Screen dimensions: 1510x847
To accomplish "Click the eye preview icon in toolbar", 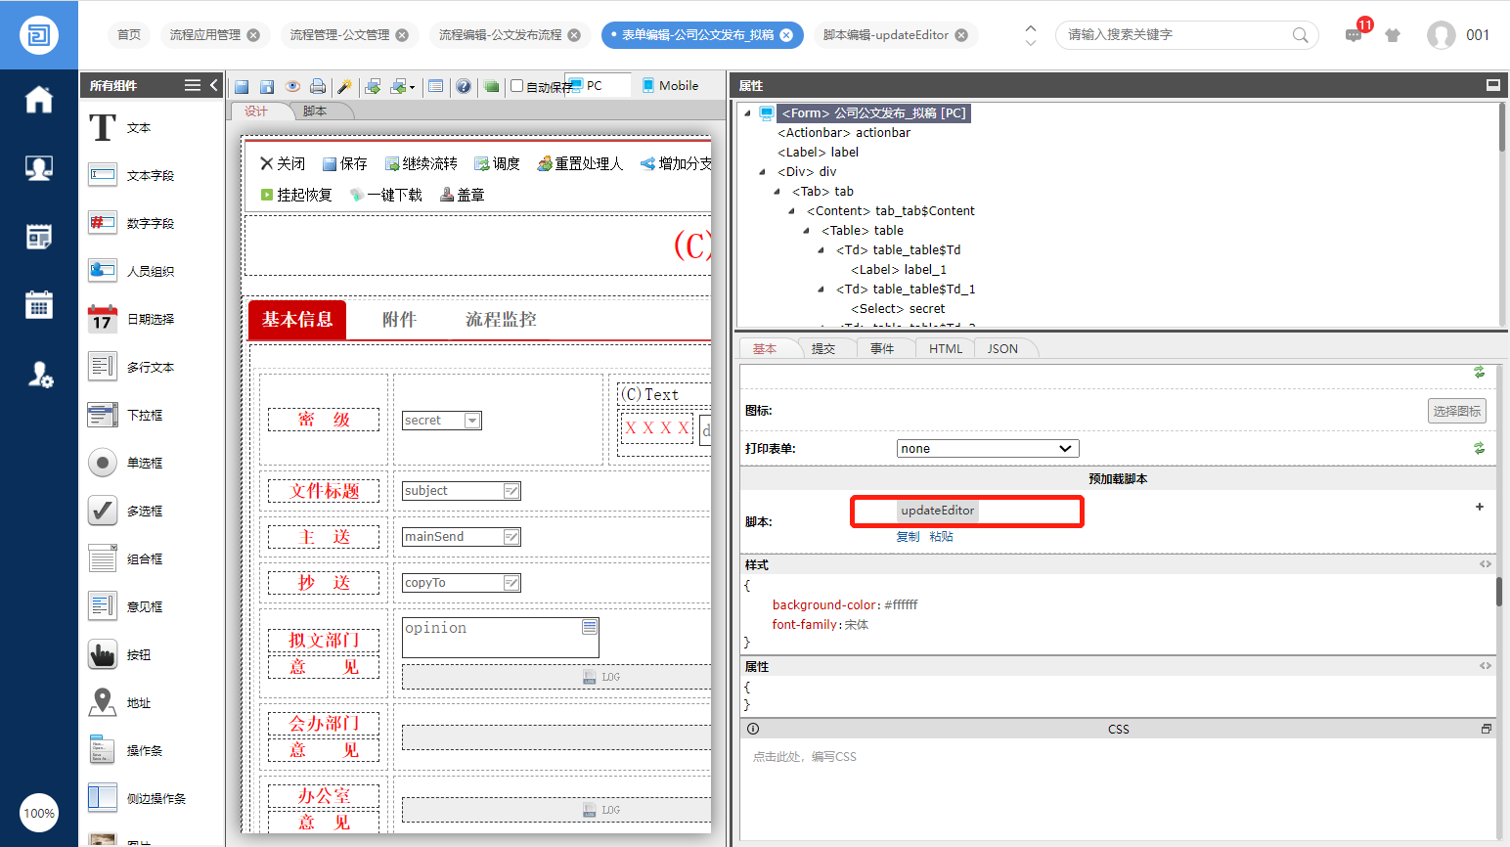I will [x=292, y=86].
